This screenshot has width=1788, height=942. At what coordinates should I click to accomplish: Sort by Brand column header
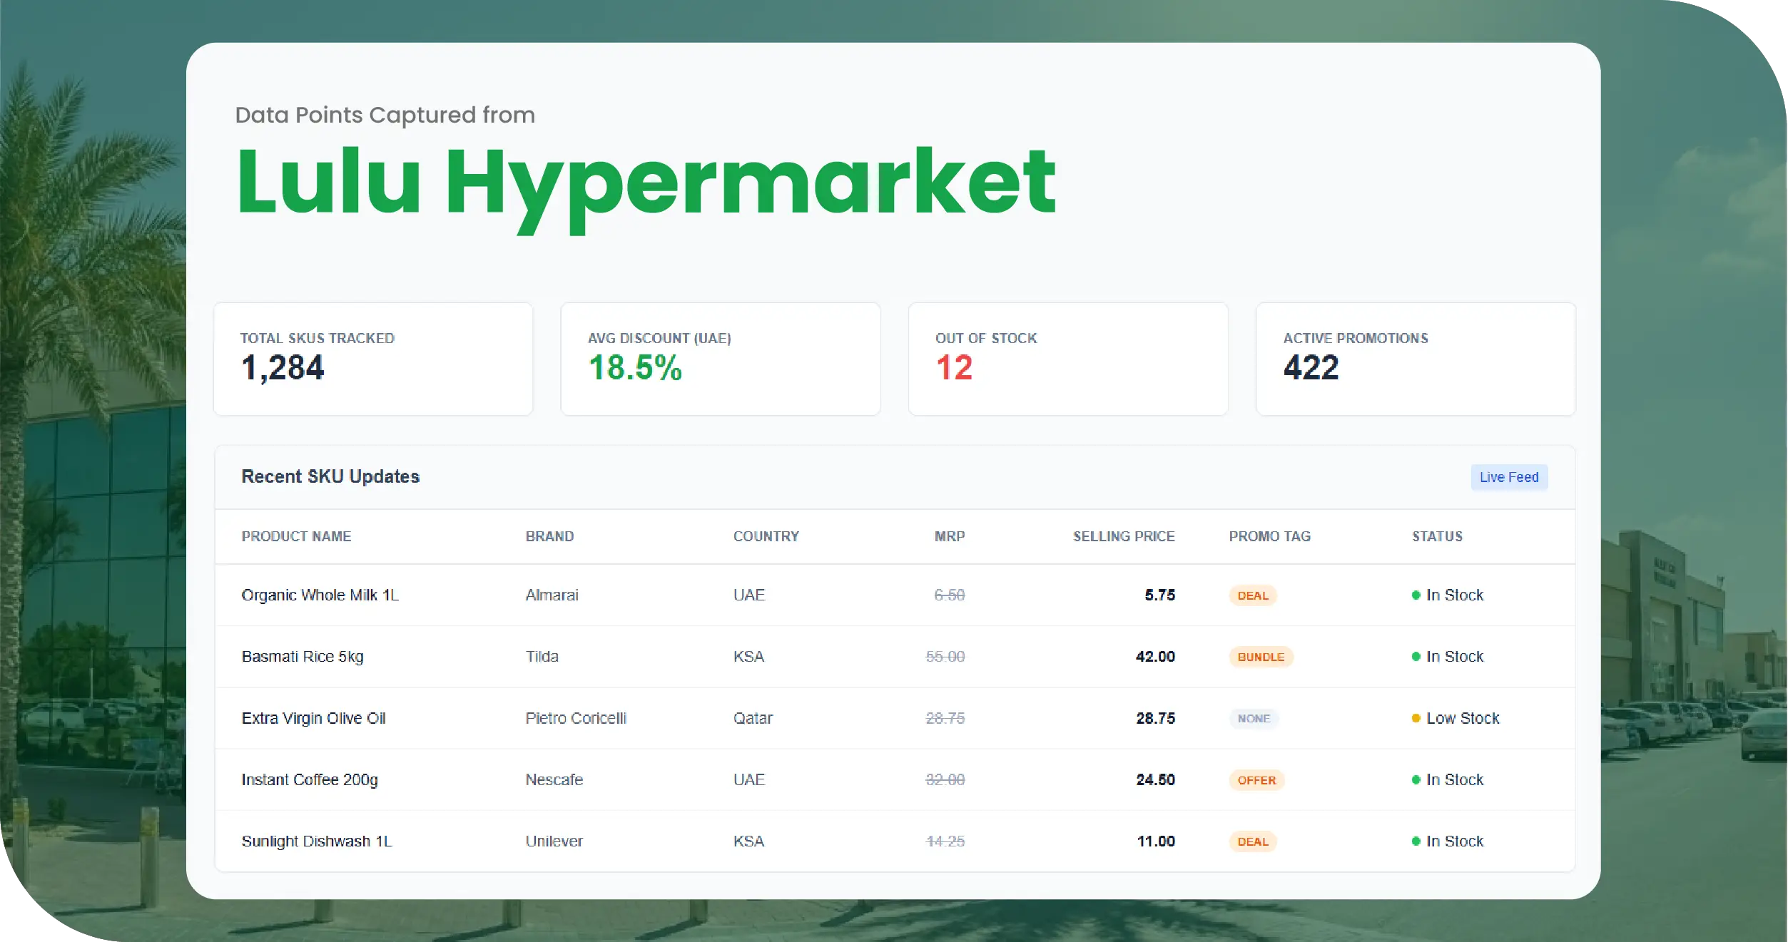tap(549, 536)
